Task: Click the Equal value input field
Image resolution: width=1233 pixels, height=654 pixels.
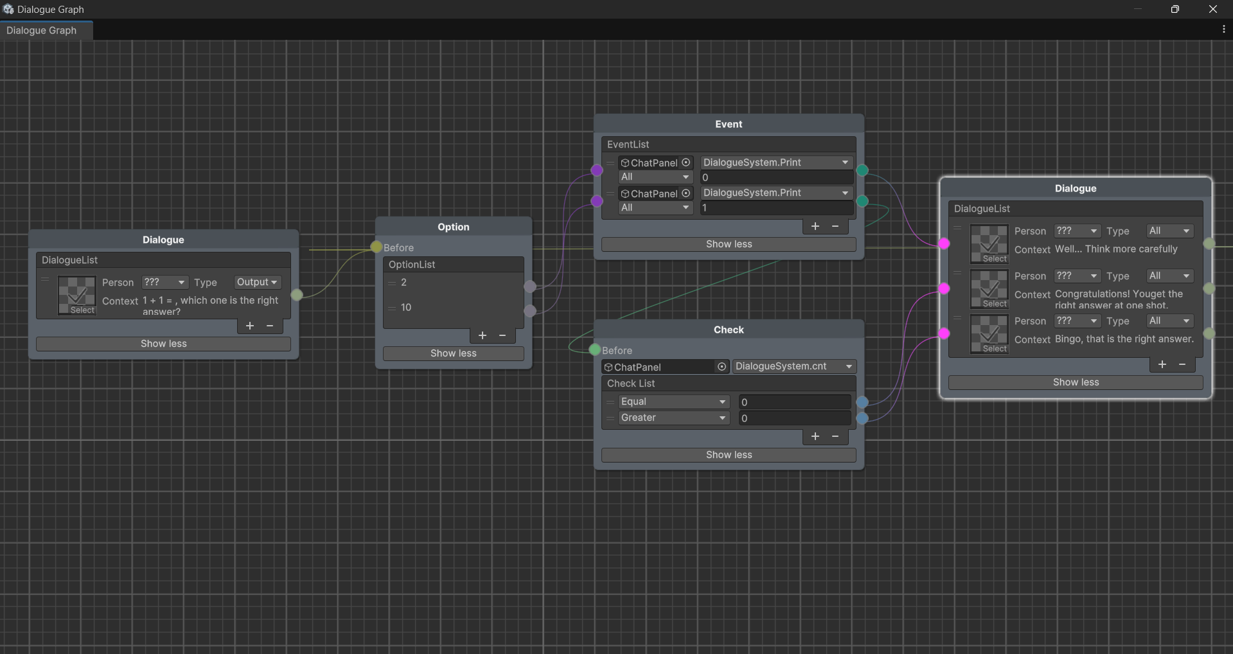Action: (794, 402)
